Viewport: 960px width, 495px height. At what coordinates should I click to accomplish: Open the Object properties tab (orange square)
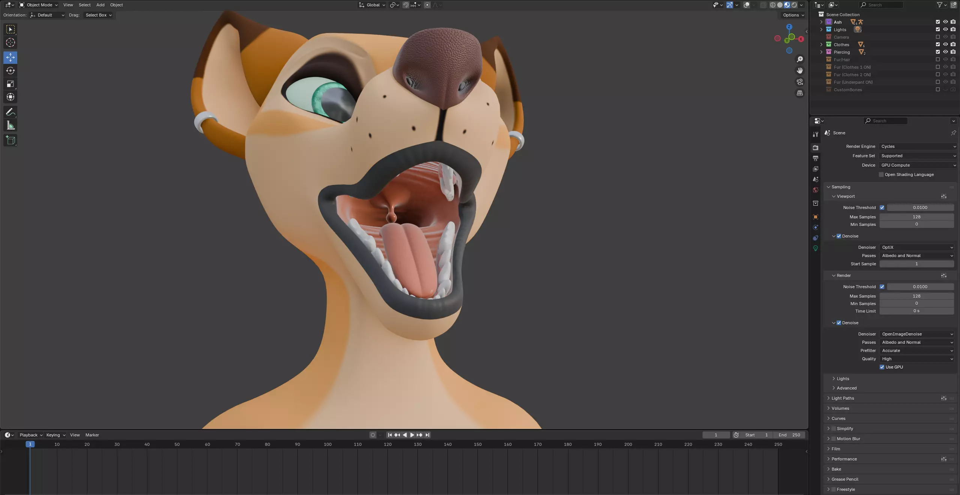pos(816,217)
